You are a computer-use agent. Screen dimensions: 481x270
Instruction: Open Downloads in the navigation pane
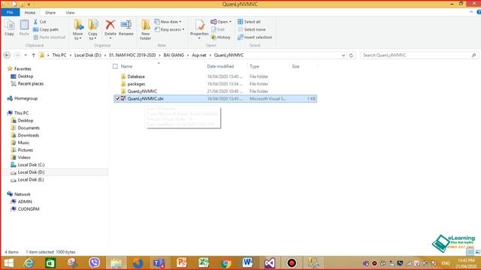coord(29,135)
